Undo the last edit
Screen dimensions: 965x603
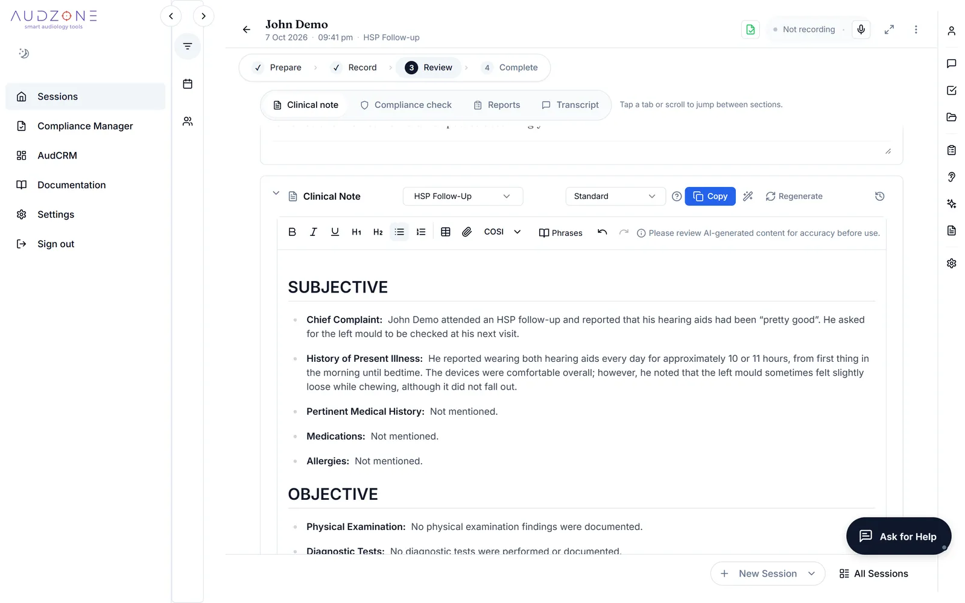(x=602, y=232)
